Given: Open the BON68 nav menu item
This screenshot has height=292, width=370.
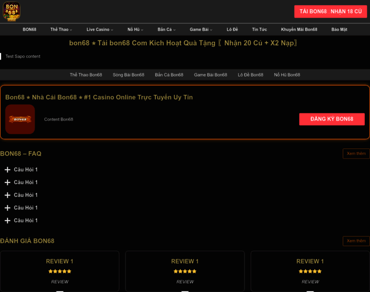Looking at the screenshot, I should [x=30, y=30].
